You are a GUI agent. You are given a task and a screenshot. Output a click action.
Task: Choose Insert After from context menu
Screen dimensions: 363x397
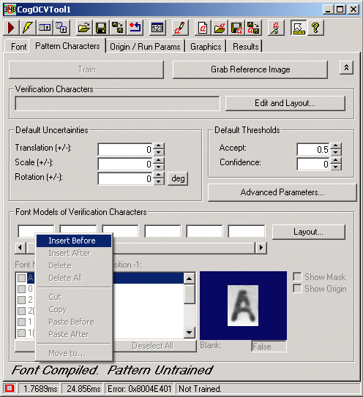(74, 253)
